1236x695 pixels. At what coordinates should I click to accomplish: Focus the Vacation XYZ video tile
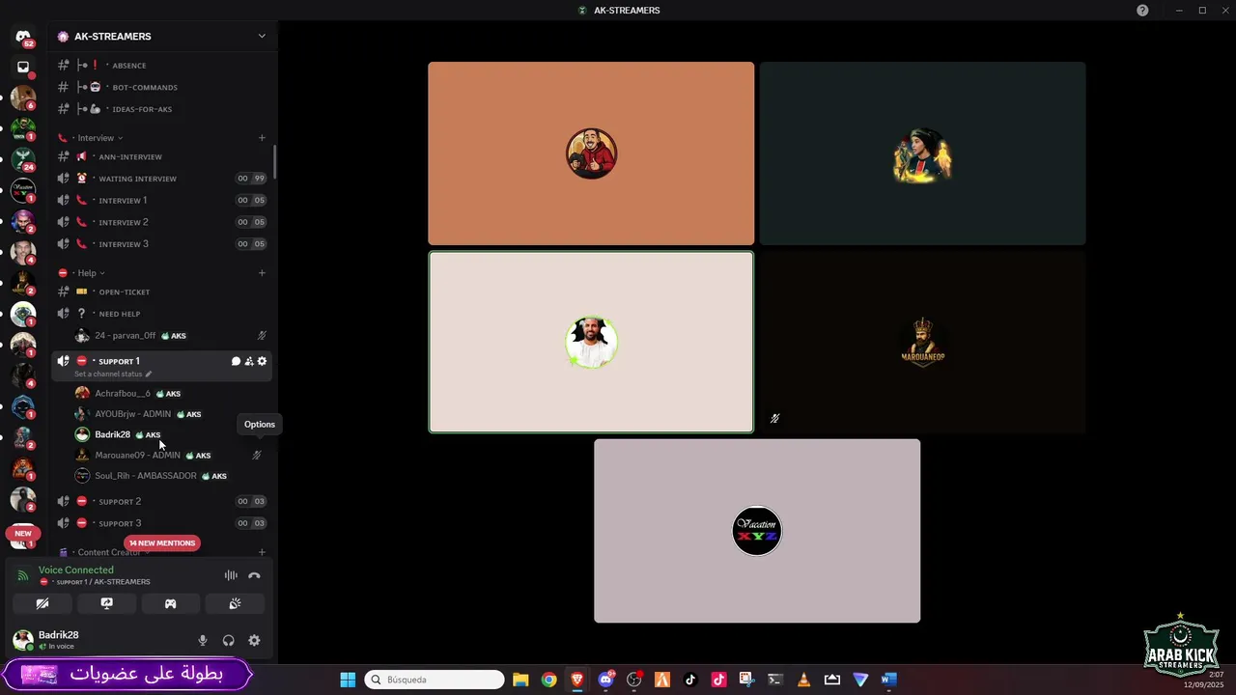(757, 531)
